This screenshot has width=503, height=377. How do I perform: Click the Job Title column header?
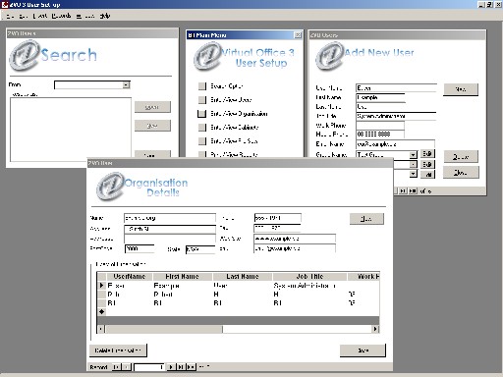(309, 277)
